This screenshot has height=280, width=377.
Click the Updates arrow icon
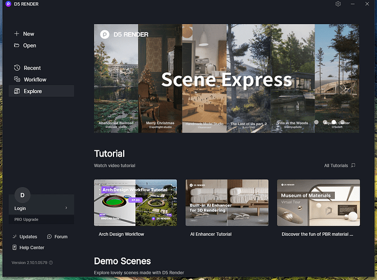[15, 237]
